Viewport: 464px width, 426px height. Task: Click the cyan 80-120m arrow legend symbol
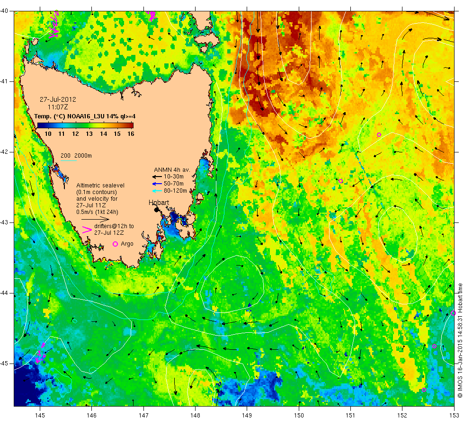(157, 191)
